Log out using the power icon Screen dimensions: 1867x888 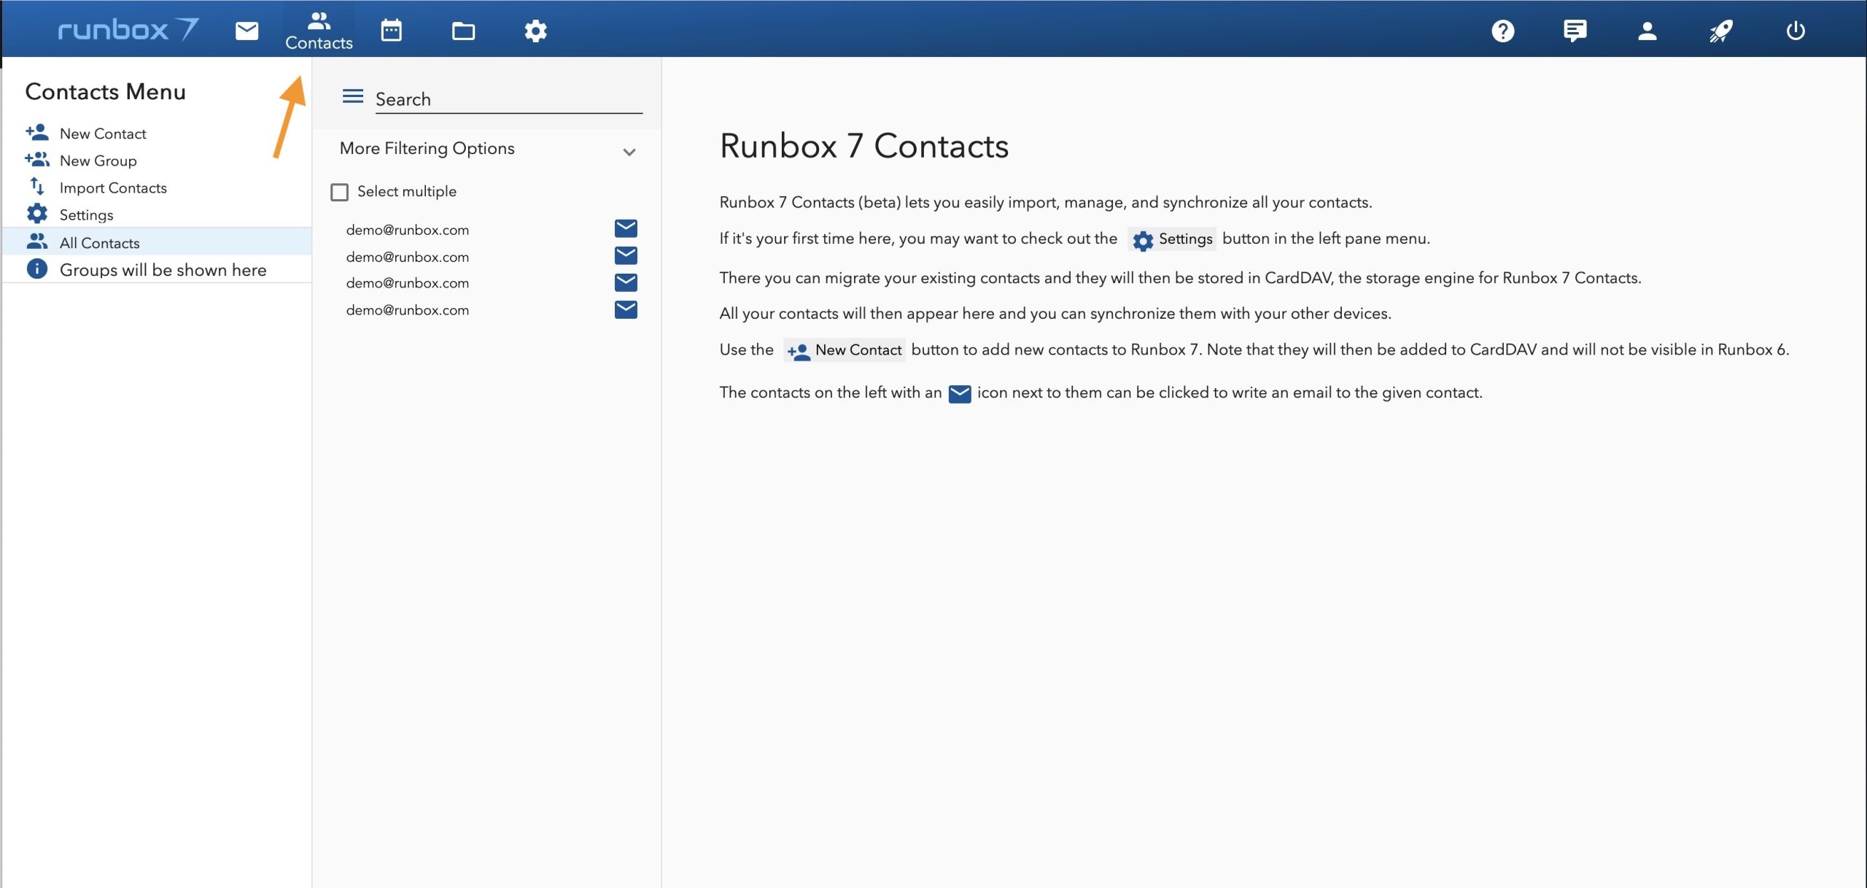pos(1796,31)
